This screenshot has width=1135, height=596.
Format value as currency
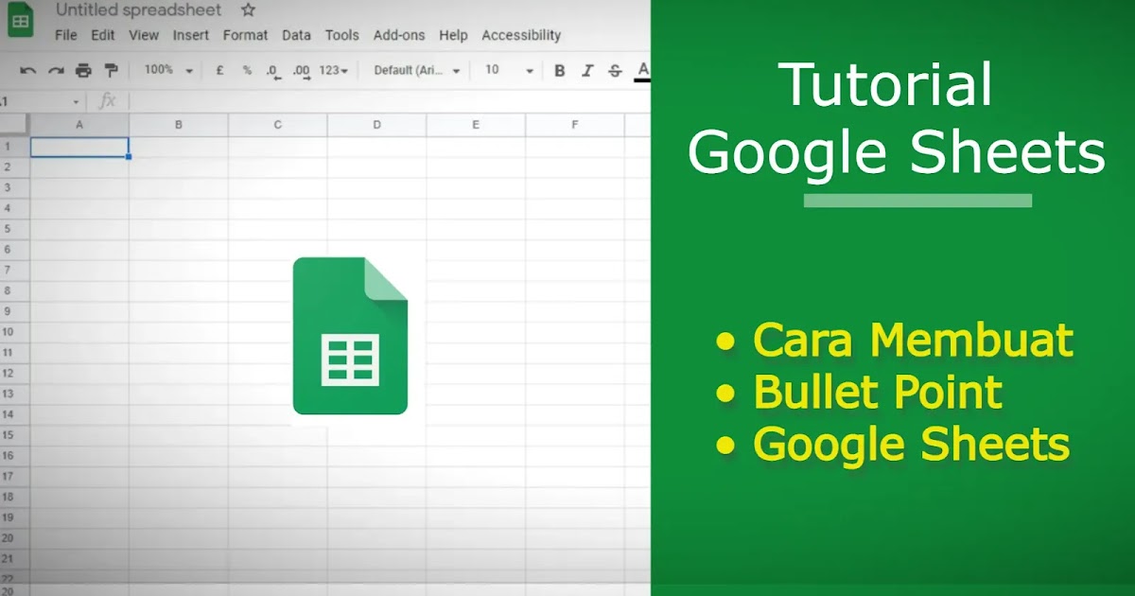click(219, 71)
